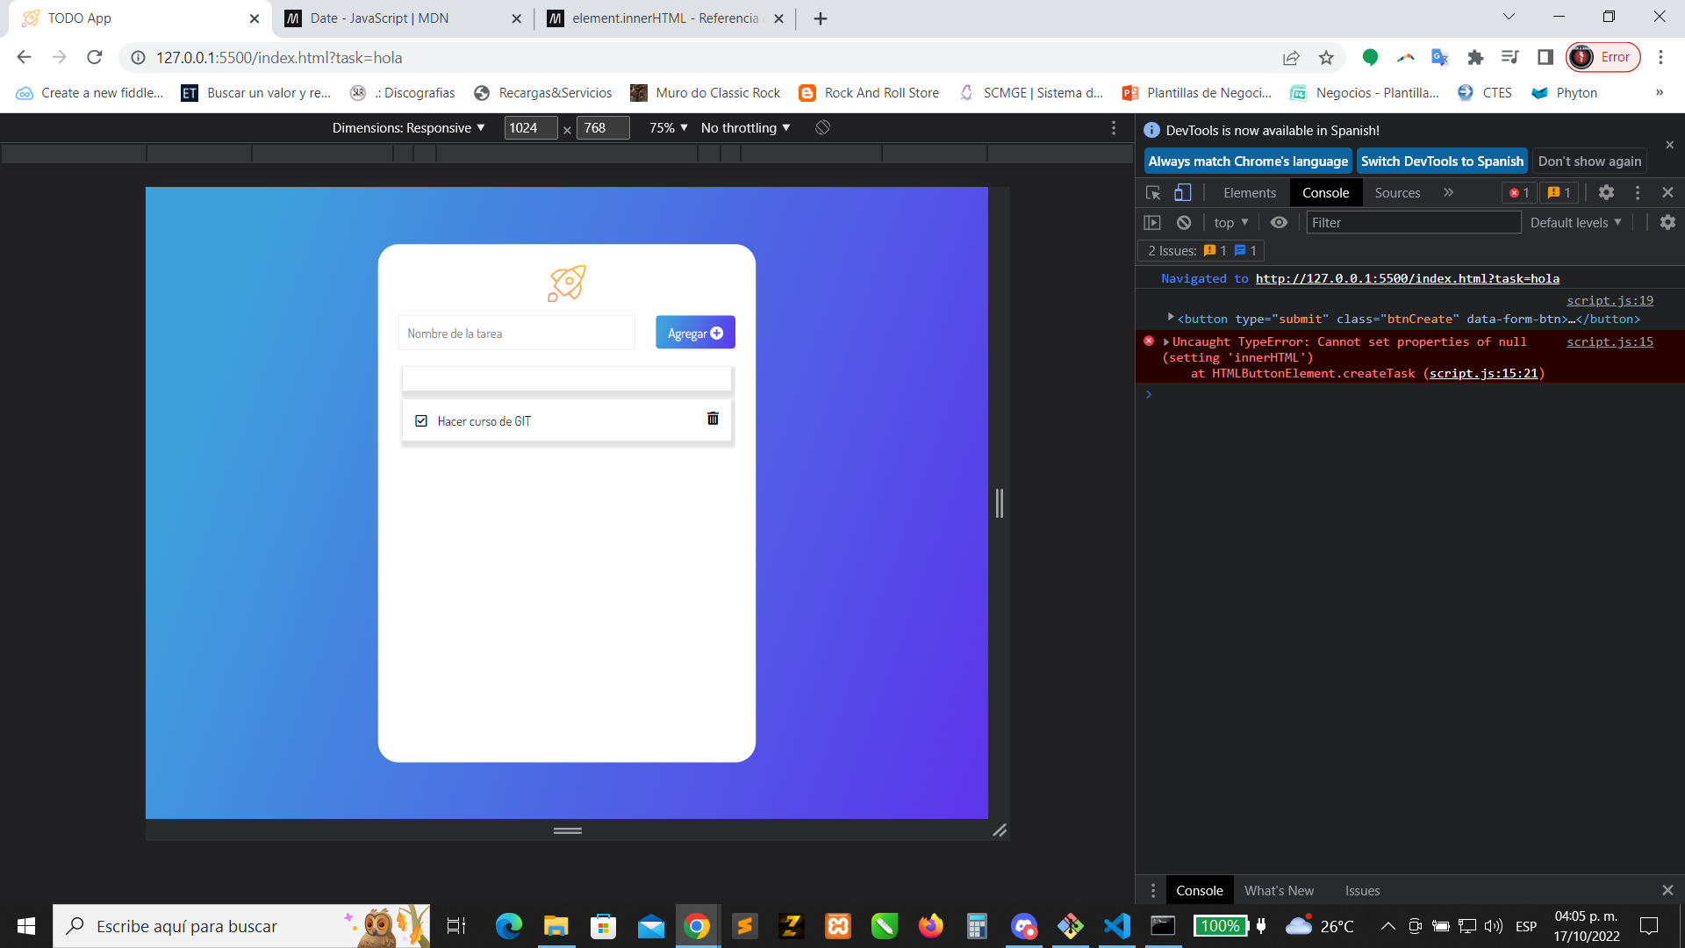Click the live expression eye icon

pos(1279,223)
